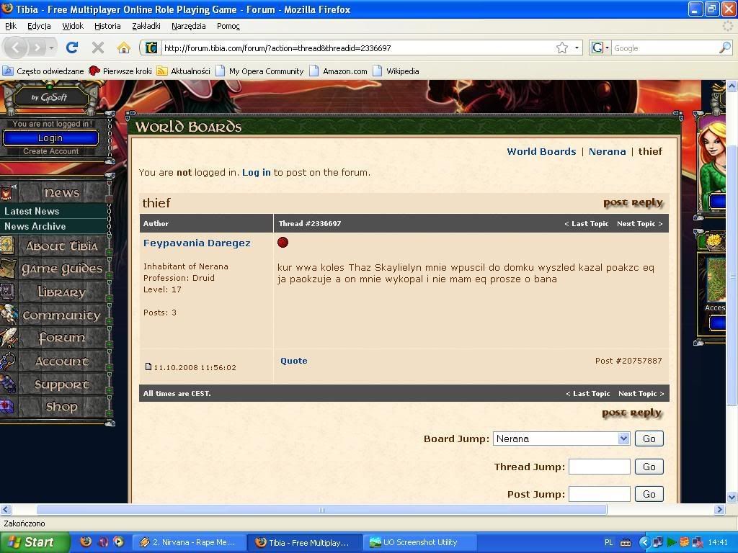Open the Board Jump Nerana dropdown

561,439
